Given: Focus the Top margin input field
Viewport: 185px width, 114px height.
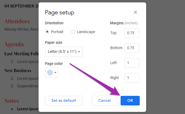Looking at the screenshot, I should pos(132,33).
